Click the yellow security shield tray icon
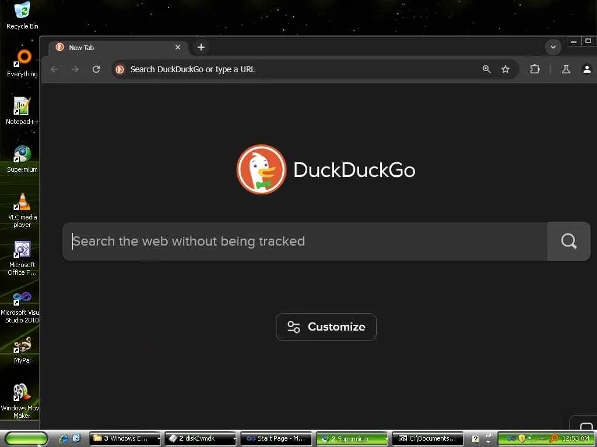Viewport: 597px width, 447px height. pyautogui.click(x=522, y=438)
